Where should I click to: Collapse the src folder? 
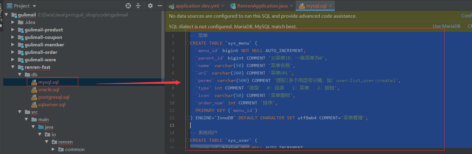click(20, 112)
